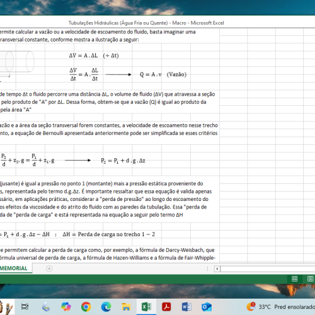Open the scanner app taskbar icon
The image size is (315, 315).
pyautogui.click(x=46, y=307)
